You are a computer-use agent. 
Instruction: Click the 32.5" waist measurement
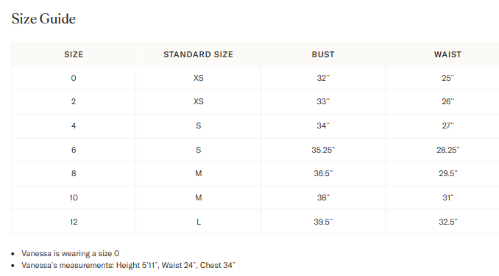pos(448,222)
